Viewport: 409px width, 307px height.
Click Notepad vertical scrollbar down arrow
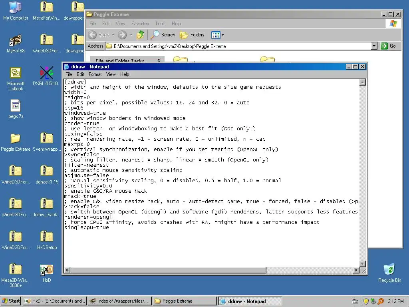[363, 264]
